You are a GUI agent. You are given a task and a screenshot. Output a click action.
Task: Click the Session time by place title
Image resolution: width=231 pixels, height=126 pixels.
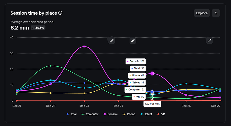[34, 13]
